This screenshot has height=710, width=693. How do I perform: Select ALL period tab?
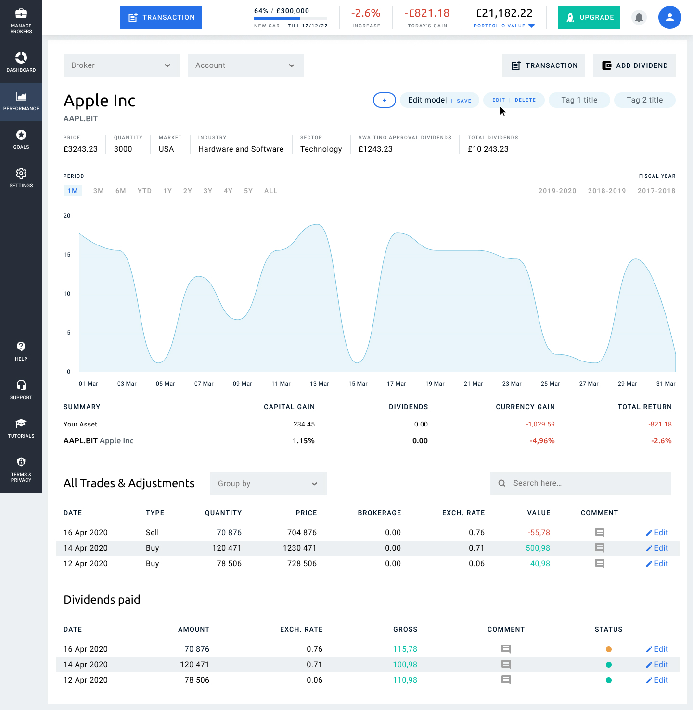click(x=271, y=191)
